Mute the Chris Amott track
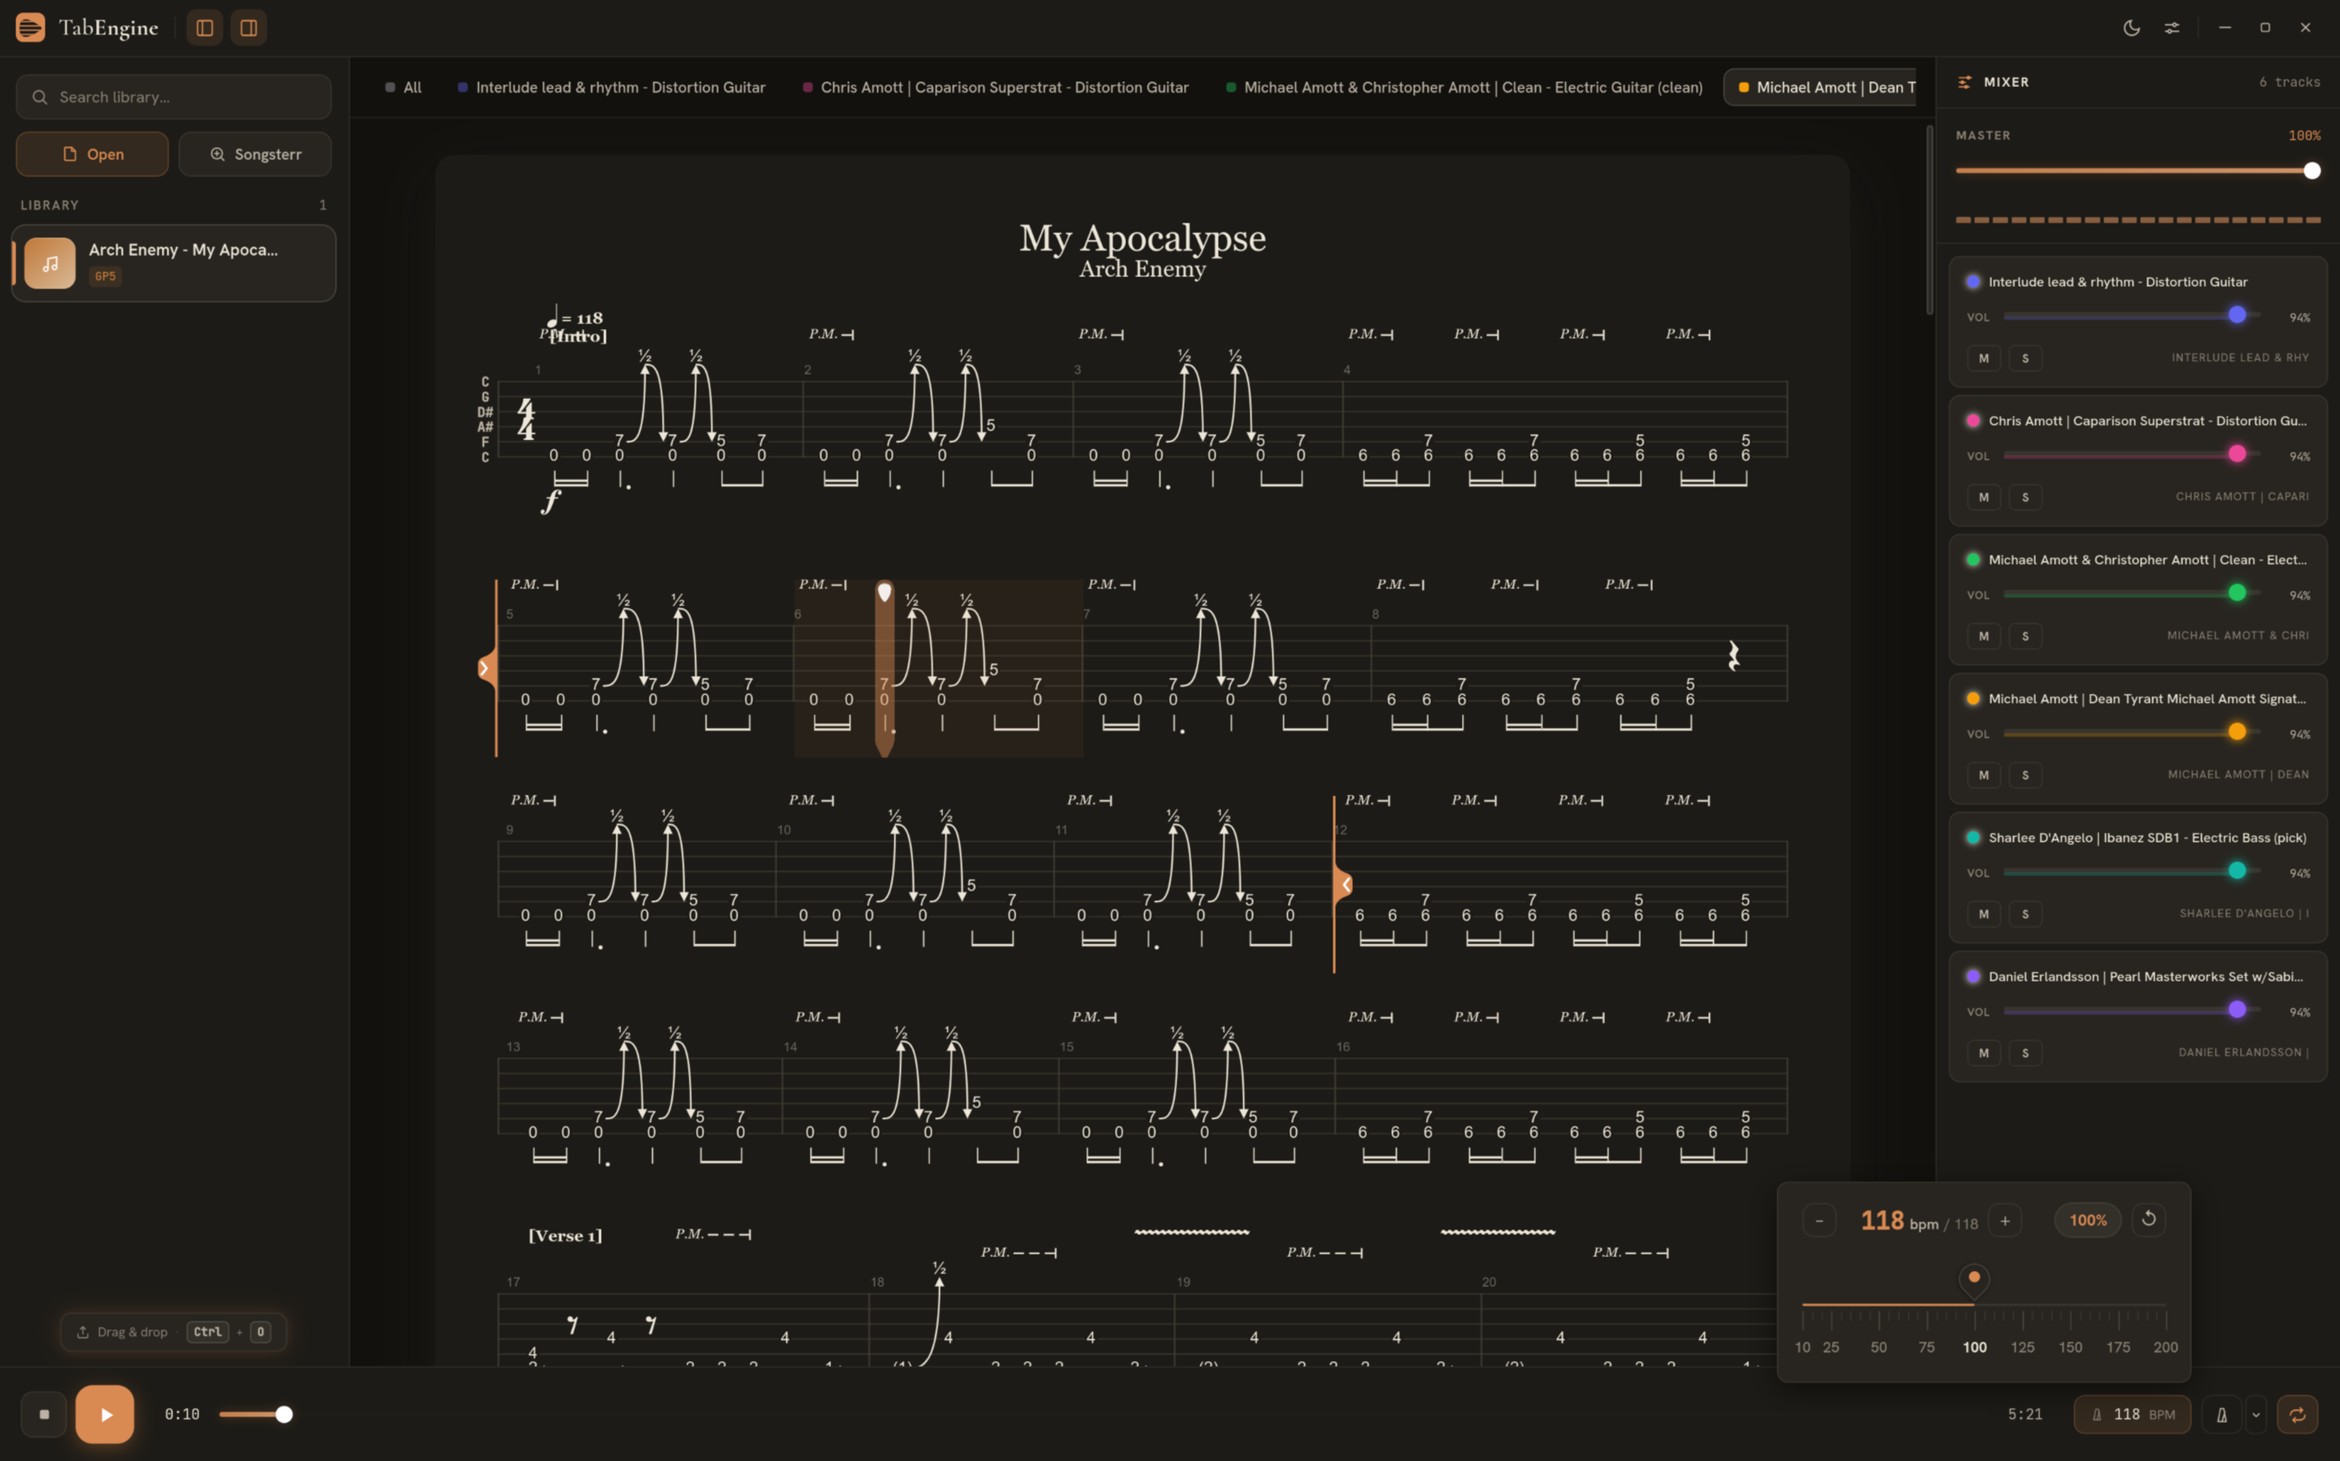The height and width of the screenshot is (1461, 2340). [1983, 497]
